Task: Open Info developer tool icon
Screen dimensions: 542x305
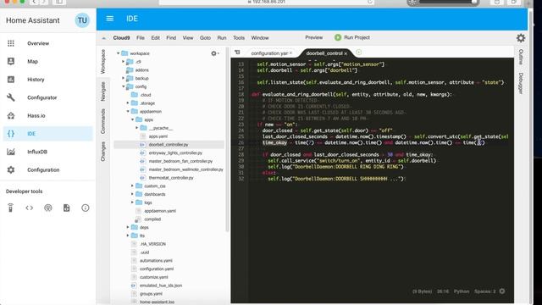Action: 85,208
